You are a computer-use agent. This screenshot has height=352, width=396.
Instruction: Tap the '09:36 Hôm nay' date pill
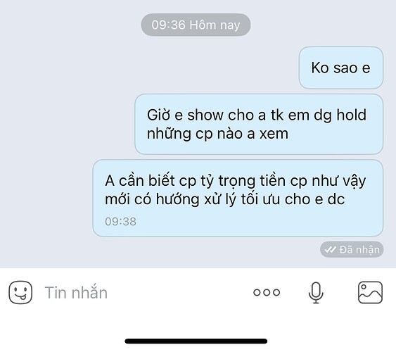pos(196,25)
